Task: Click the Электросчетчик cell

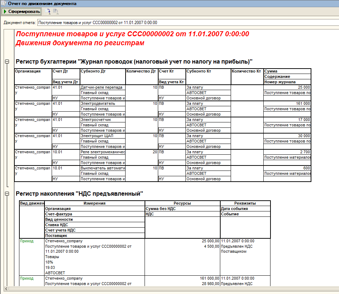Action: [x=103, y=120]
